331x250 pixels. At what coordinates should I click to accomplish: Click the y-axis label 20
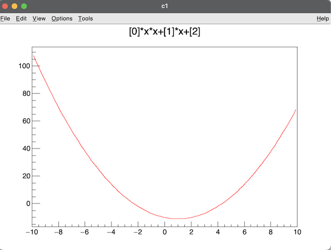[26, 176]
